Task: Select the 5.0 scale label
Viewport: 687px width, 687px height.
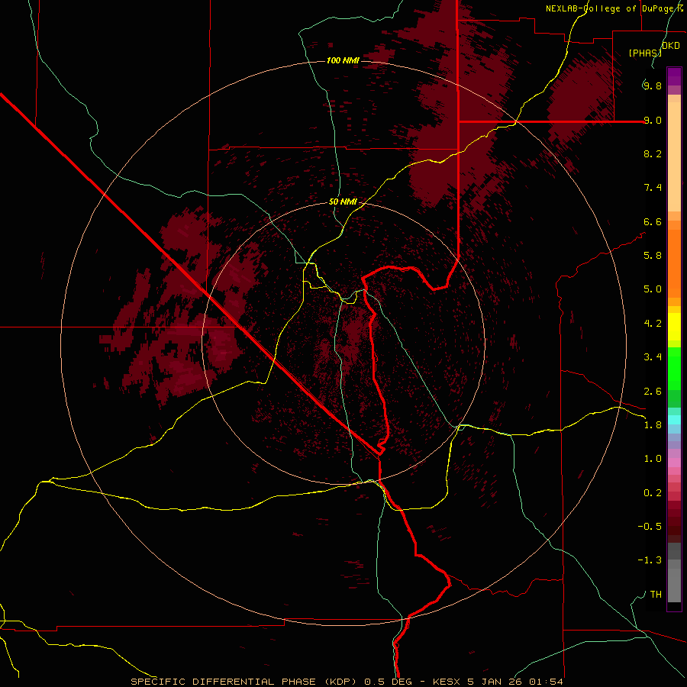Action: click(653, 289)
